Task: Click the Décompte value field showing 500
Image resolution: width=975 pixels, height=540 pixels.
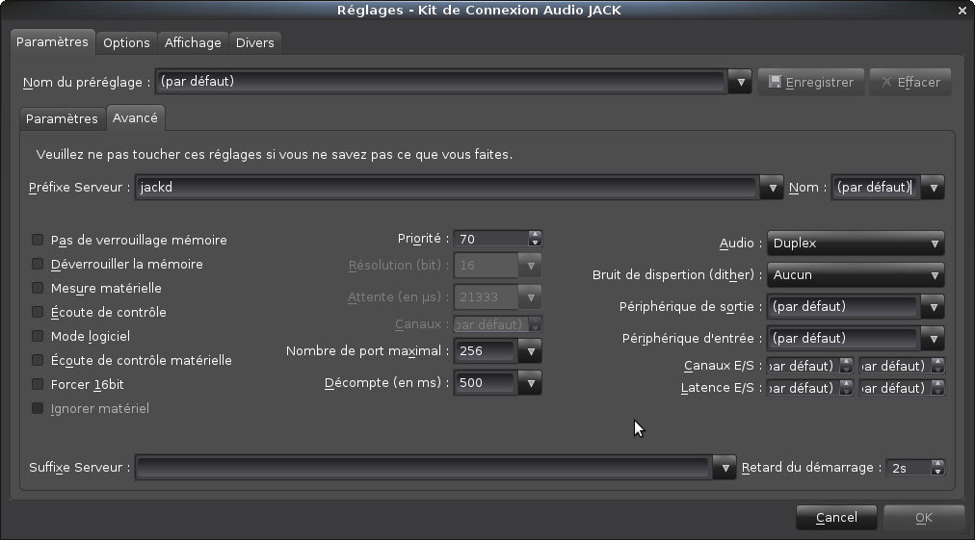Action: [486, 383]
